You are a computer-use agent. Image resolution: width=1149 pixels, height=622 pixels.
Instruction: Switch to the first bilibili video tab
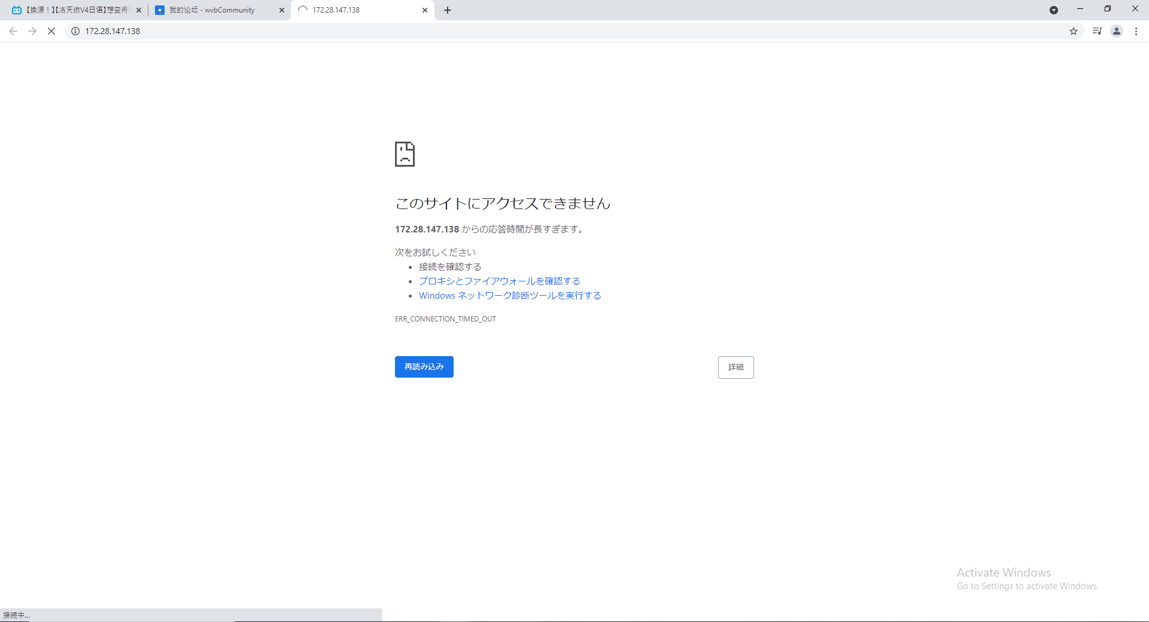(72, 10)
